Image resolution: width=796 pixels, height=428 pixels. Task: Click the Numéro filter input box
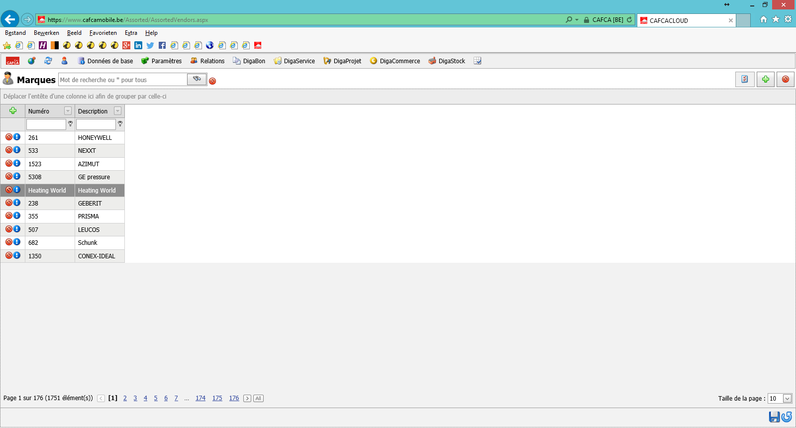tap(46, 124)
